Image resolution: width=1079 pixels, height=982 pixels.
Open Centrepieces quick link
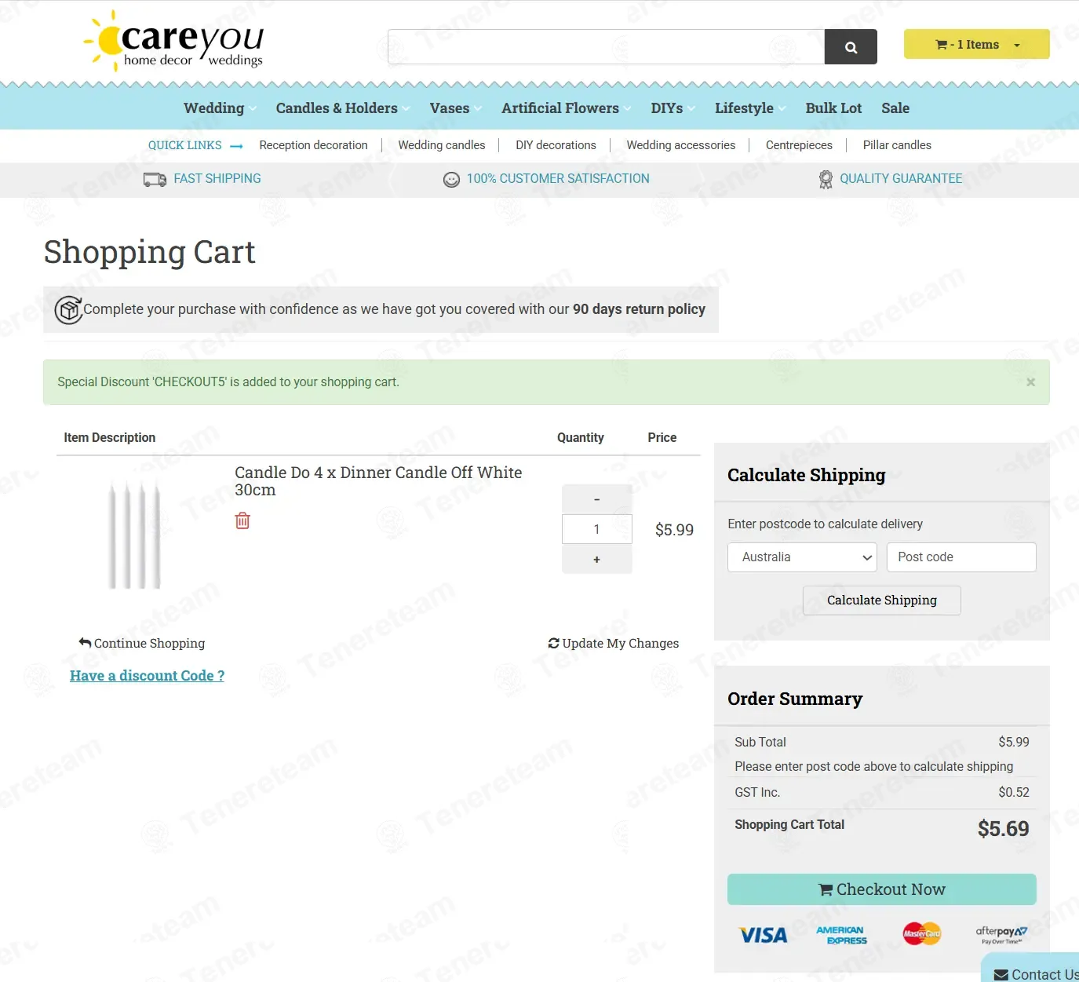click(x=799, y=145)
